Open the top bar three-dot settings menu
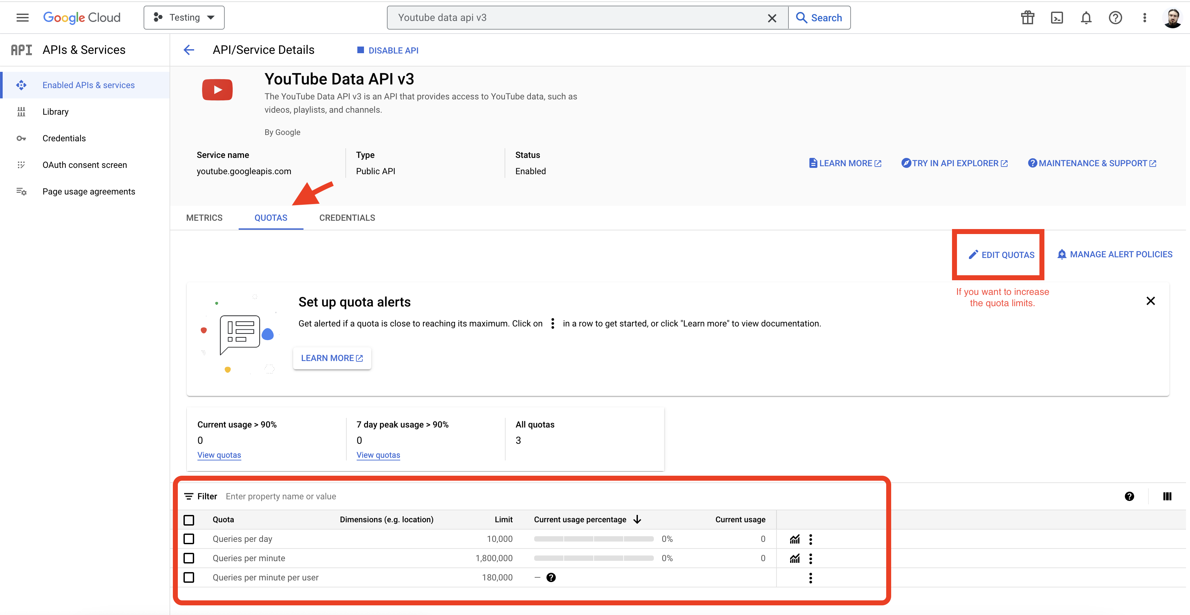This screenshot has height=615, width=1190. pos(1144,18)
